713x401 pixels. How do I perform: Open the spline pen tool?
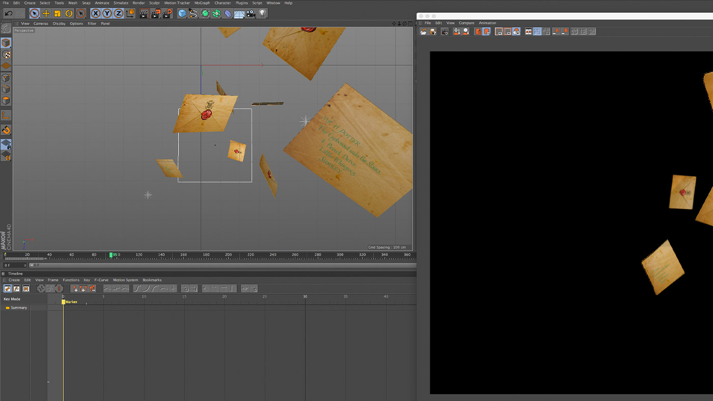coord(194,13)
